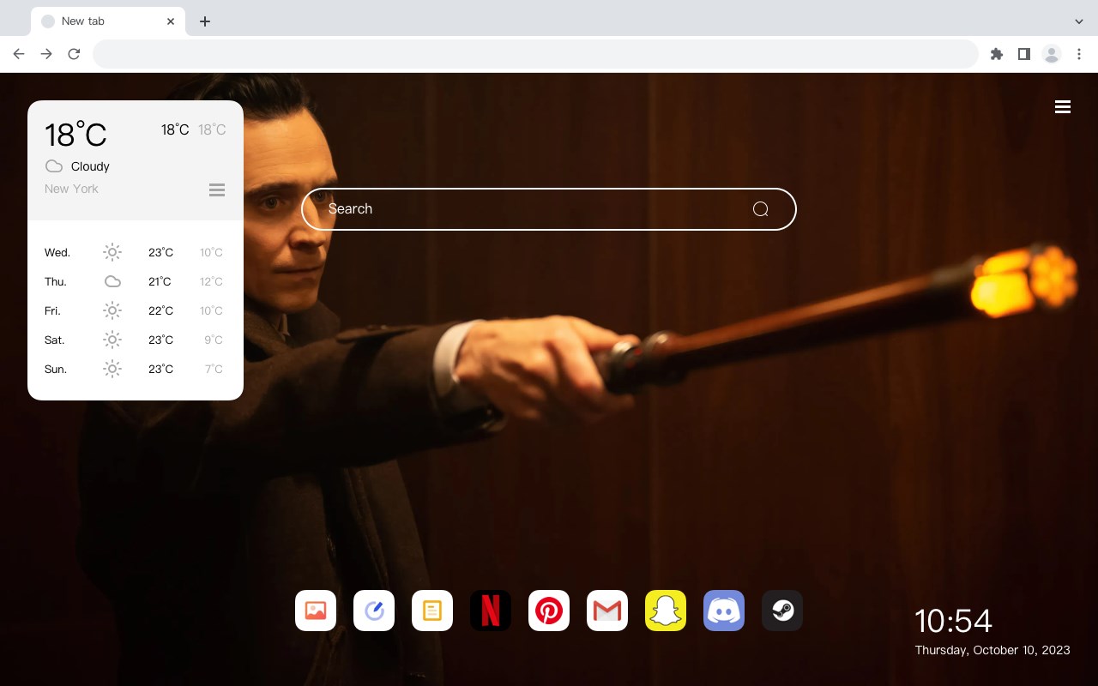This screenshot has height=686, width=1098.
Task: Click Sunday's low temperature 7°C
Action: pyautogui.click(x=214, y=369)
